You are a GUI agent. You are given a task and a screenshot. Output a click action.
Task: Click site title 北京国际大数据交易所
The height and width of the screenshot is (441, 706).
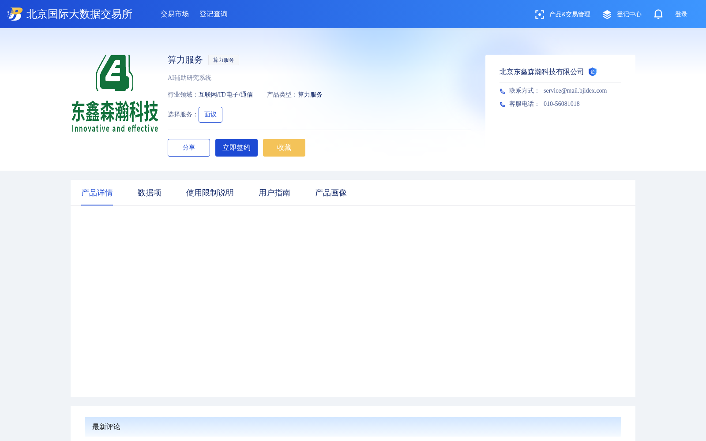point(79,14)
